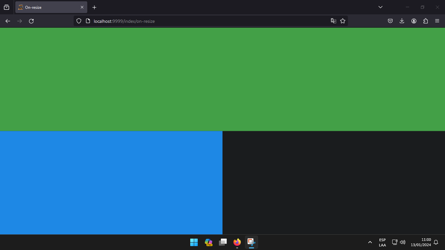Click the blue rectangle on the page
The height and width of the screenshot is (250, 445).
(x=111, y=182)
